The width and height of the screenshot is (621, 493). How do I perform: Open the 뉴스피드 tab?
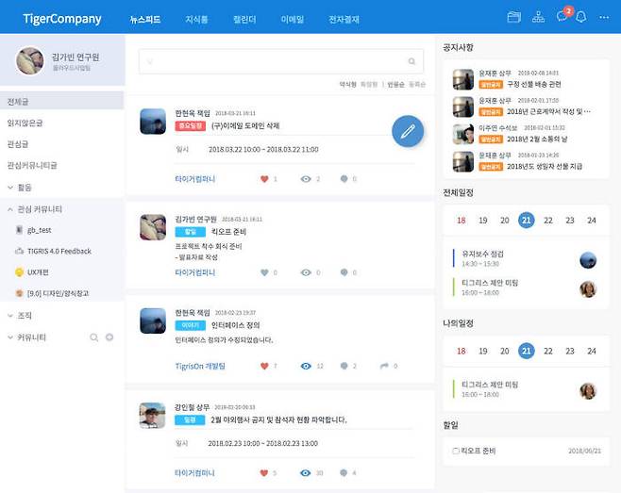coord(145,19)
